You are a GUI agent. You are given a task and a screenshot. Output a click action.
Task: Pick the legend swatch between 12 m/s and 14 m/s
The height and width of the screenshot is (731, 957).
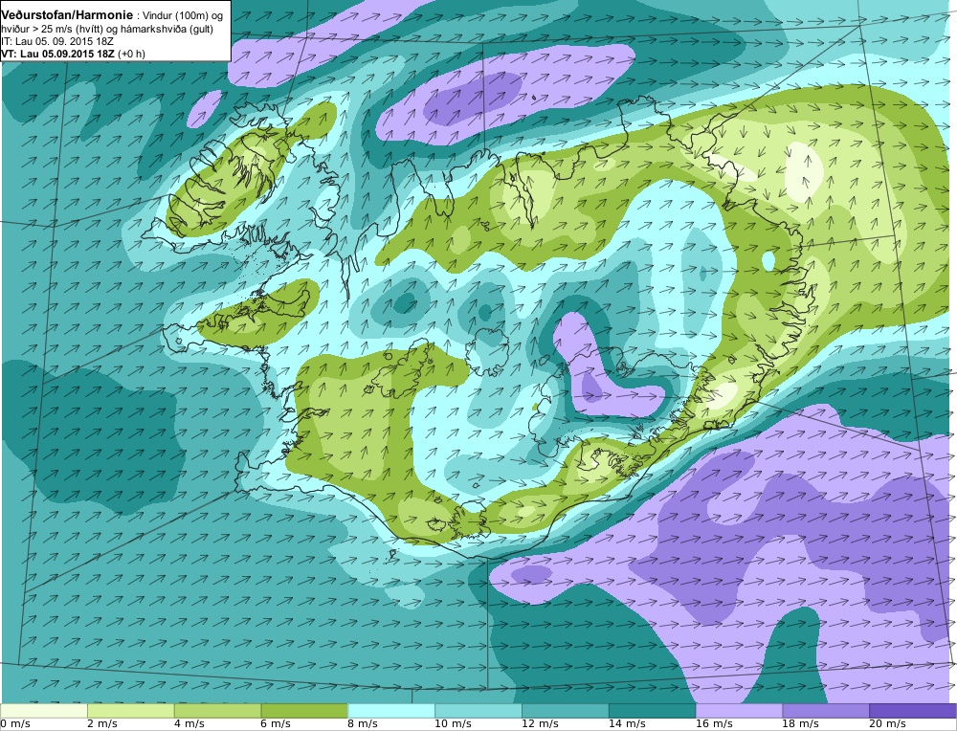click(x=566, y=710)
